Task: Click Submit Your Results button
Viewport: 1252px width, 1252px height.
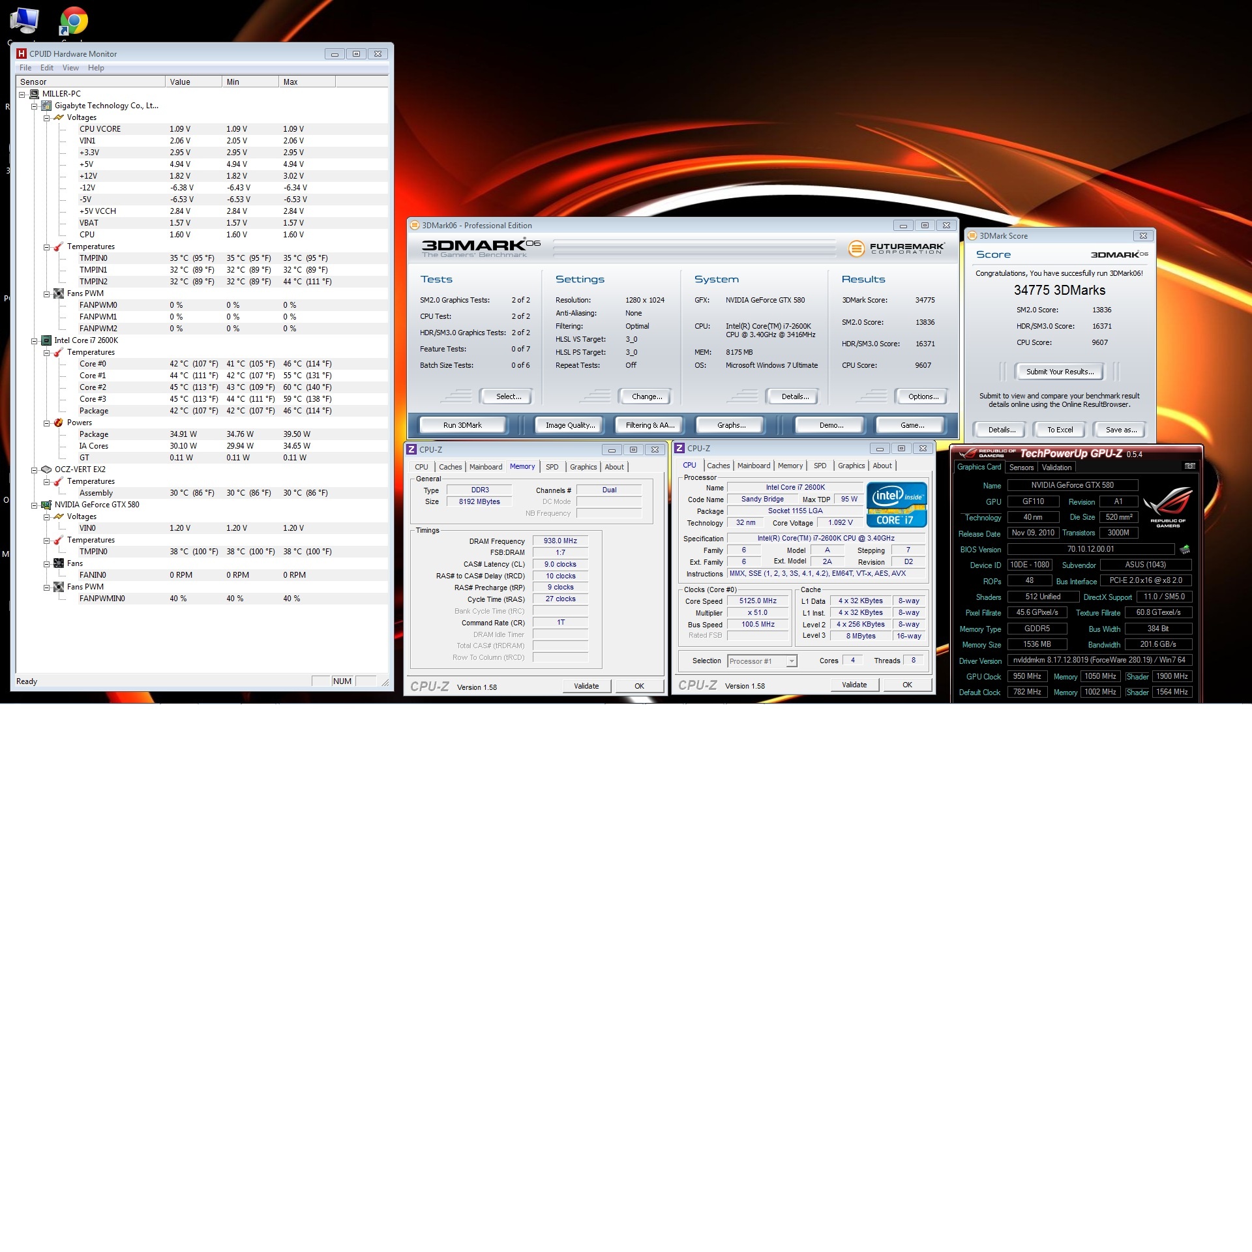Action: (x=1060, y=372)
